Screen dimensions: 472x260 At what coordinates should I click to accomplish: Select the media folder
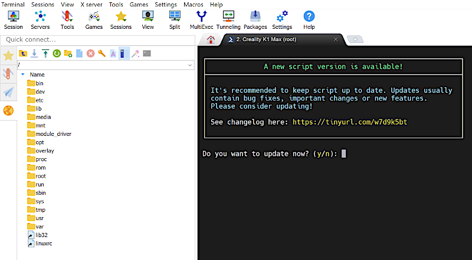[39, 117]
